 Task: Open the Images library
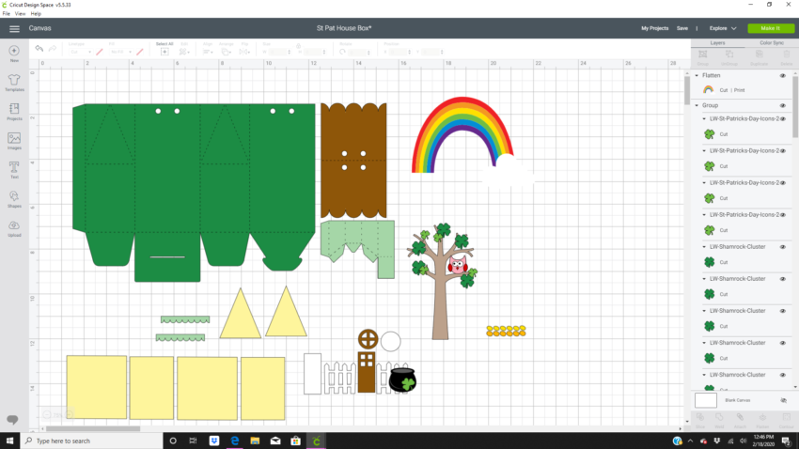14,141
